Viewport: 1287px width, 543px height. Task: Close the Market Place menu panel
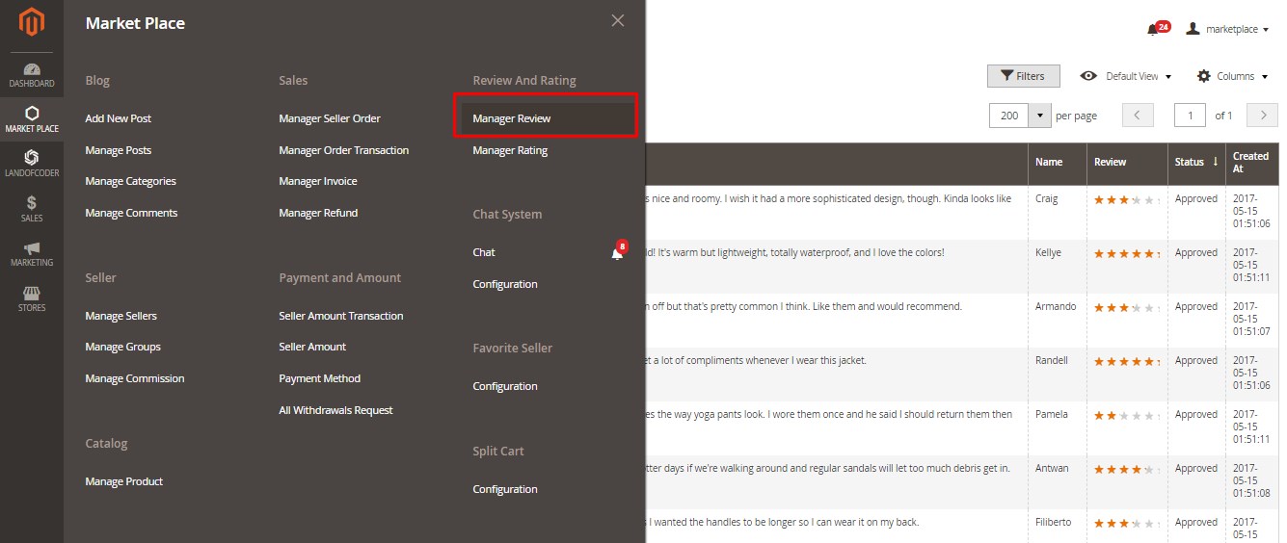click(618, 21)
